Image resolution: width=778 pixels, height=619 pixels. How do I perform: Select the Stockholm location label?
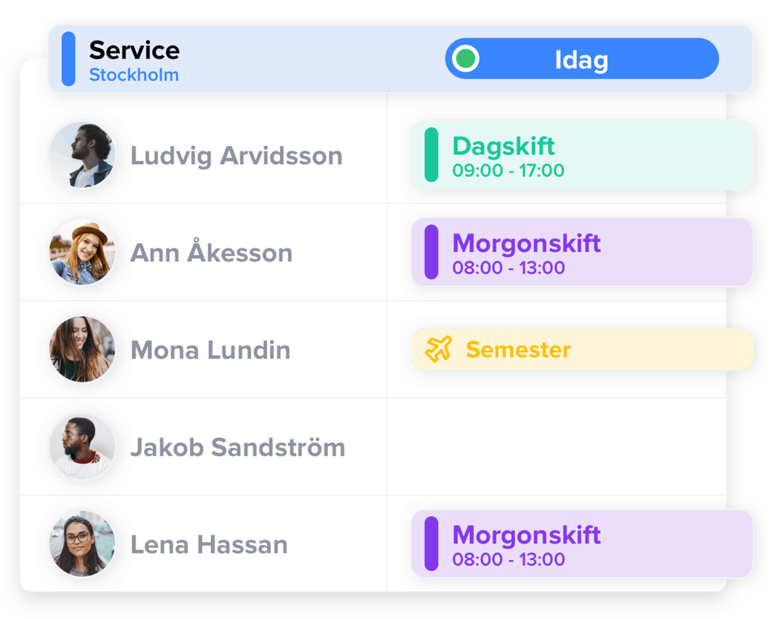[134, 75]
